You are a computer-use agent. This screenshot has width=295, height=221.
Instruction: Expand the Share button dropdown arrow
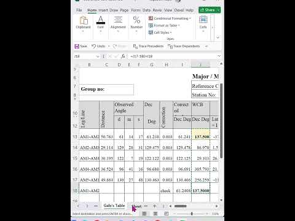click(218, 10)
